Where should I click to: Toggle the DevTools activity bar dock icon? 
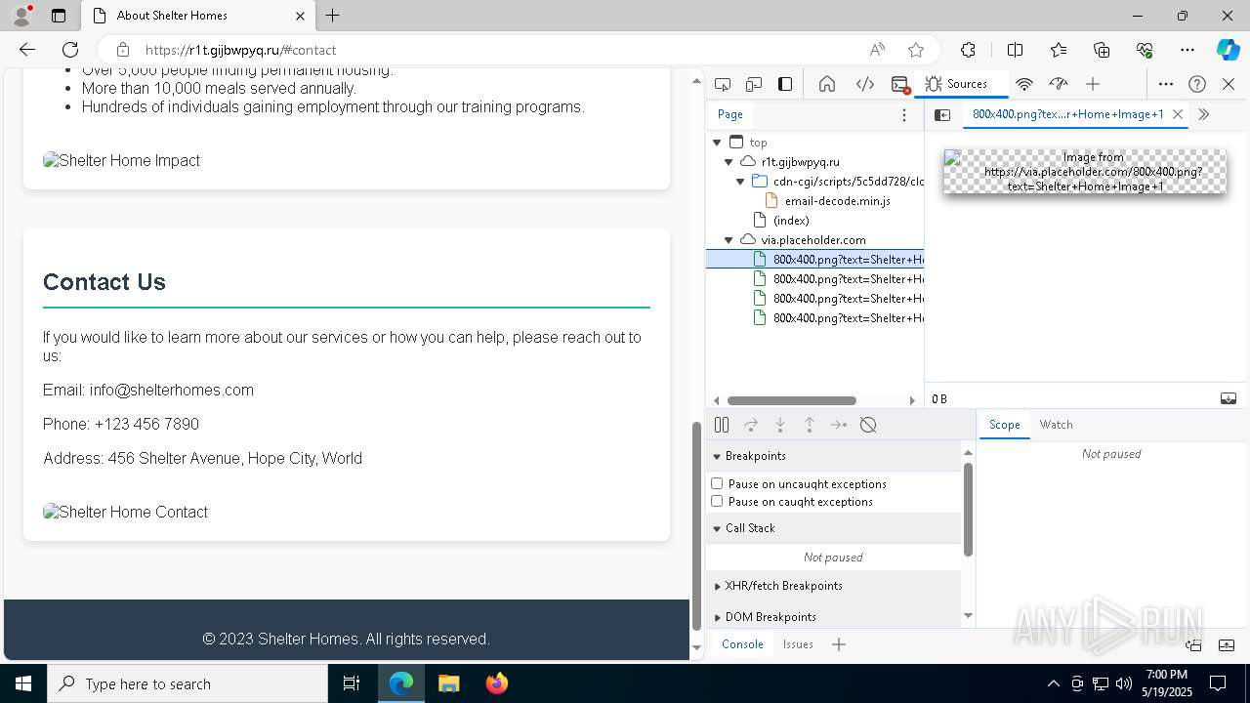(785, 84)
